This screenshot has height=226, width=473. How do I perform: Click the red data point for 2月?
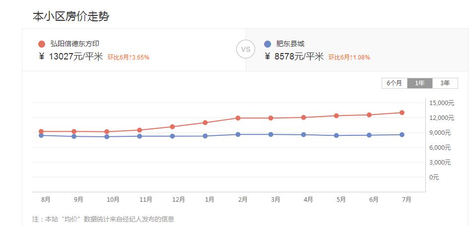238,118
